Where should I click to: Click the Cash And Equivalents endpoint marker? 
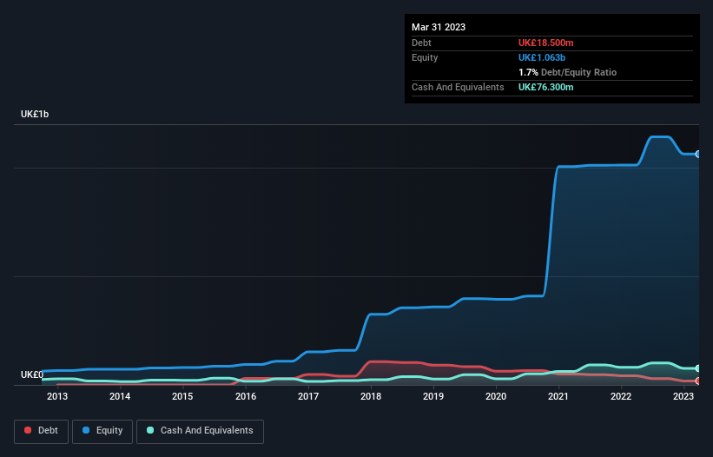tap(698, 368)
